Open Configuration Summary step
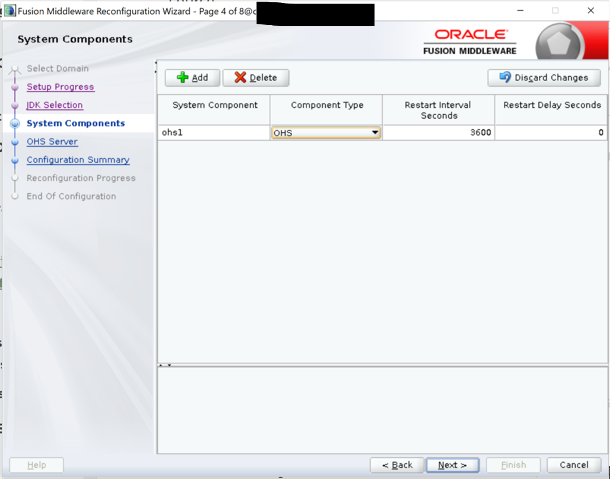The height and width of the screenshot is (479, 611). [78, 160]
